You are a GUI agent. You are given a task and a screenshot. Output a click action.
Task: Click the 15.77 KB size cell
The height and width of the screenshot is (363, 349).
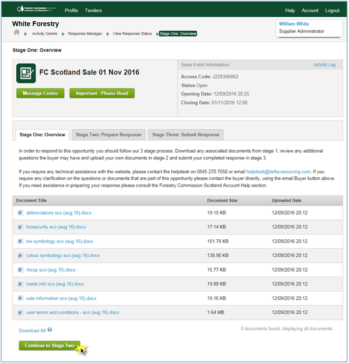click(x=217, y=270)
